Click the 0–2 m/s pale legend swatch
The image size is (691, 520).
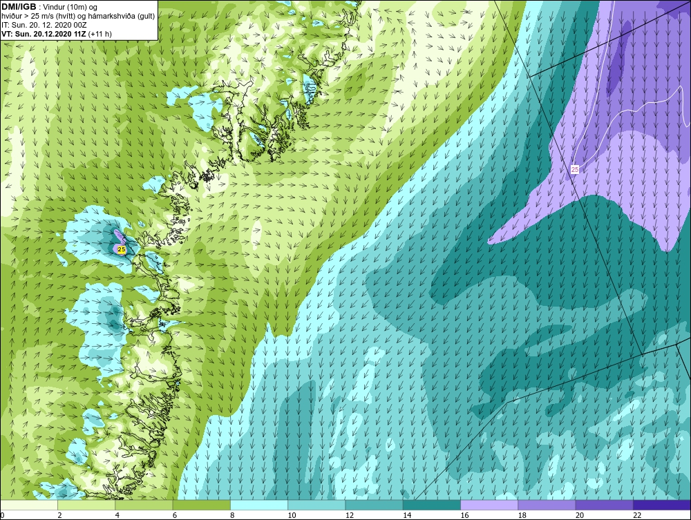click(29, 505)
